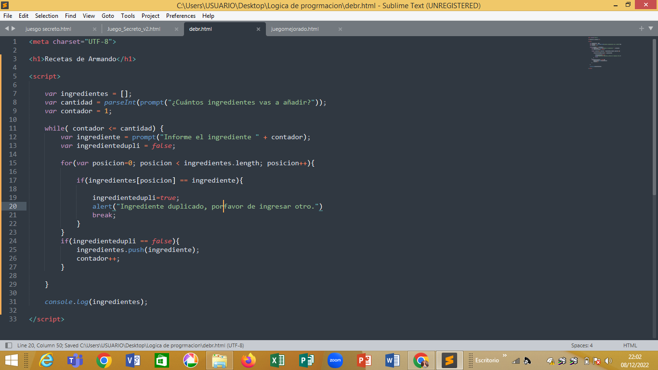The height and width of the screenshot is (370, 658).
Task: Open the Windows Start button
Action: coord(11,360)
